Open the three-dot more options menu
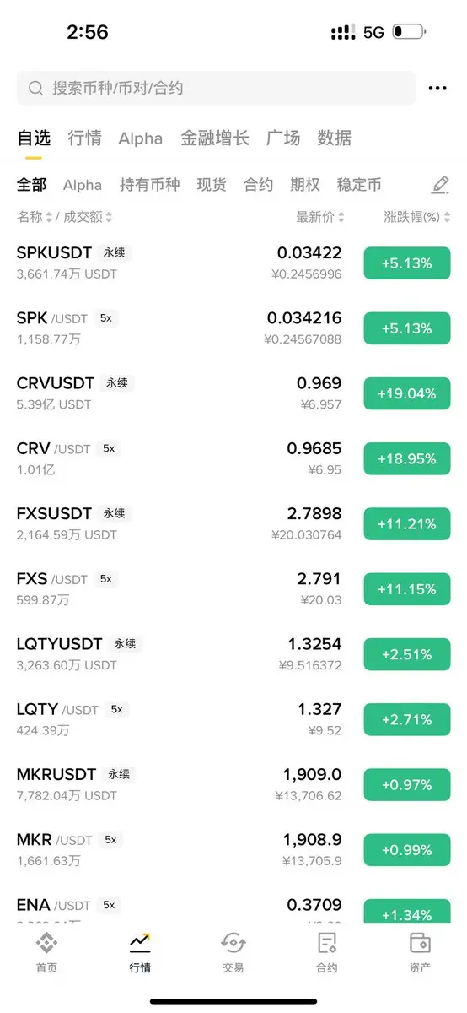The image size is (467, 1013). [x=437, y=88]
